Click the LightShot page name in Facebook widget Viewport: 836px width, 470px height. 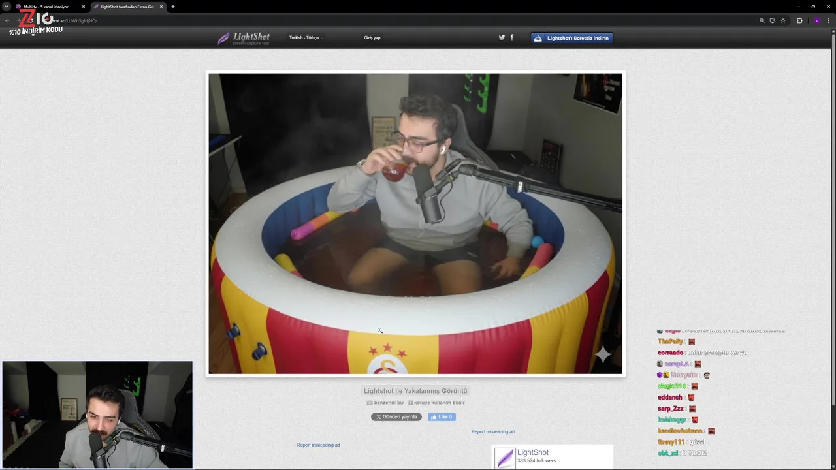[x=533, y=452]
